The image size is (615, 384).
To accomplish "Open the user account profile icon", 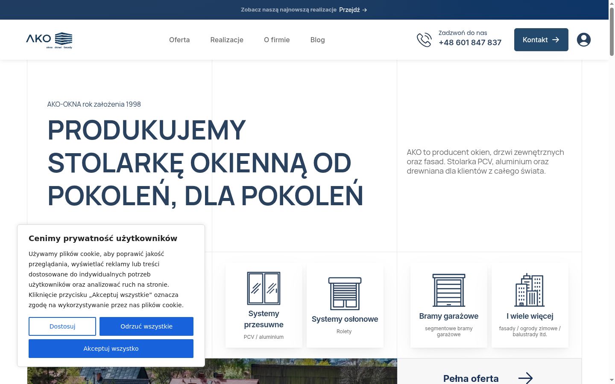I will coord(583,40).
